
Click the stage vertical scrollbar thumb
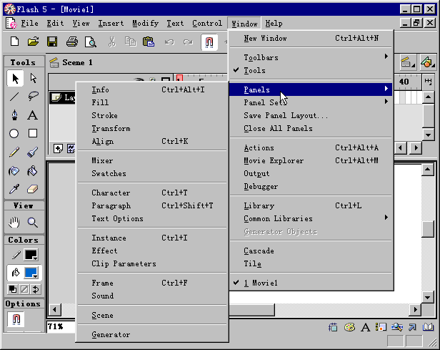(x=428, y=230)
